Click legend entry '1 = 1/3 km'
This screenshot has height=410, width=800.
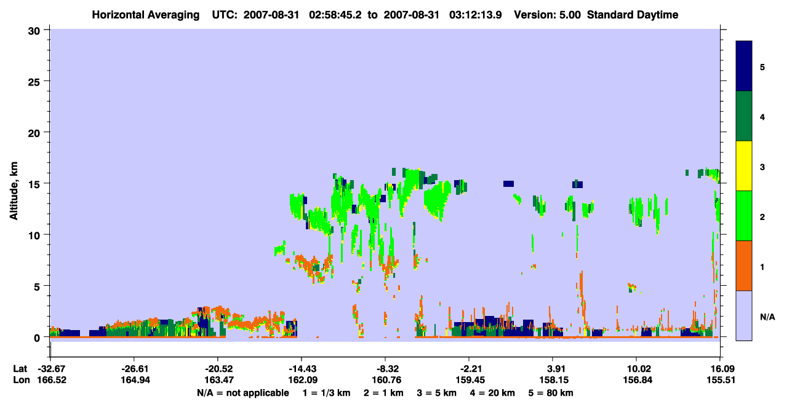point(327,393)
